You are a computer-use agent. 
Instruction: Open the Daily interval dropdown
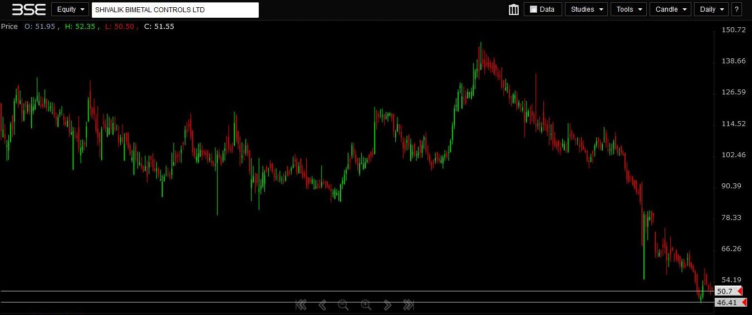point(711,9)
